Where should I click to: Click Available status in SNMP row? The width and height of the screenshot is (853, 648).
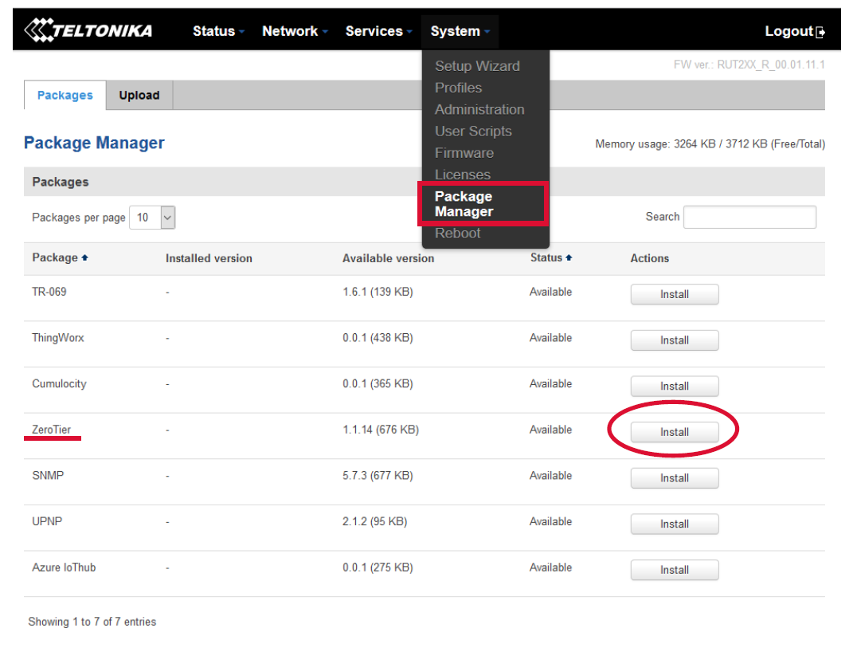pos(550,475)
